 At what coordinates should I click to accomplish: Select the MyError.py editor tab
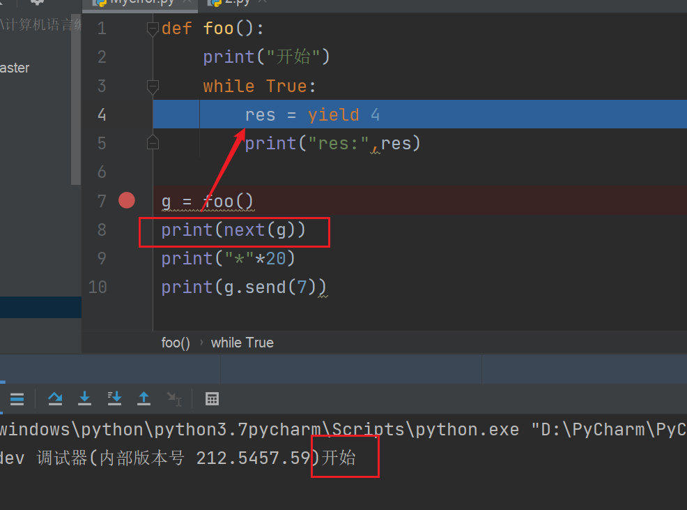tap(139, 3)
